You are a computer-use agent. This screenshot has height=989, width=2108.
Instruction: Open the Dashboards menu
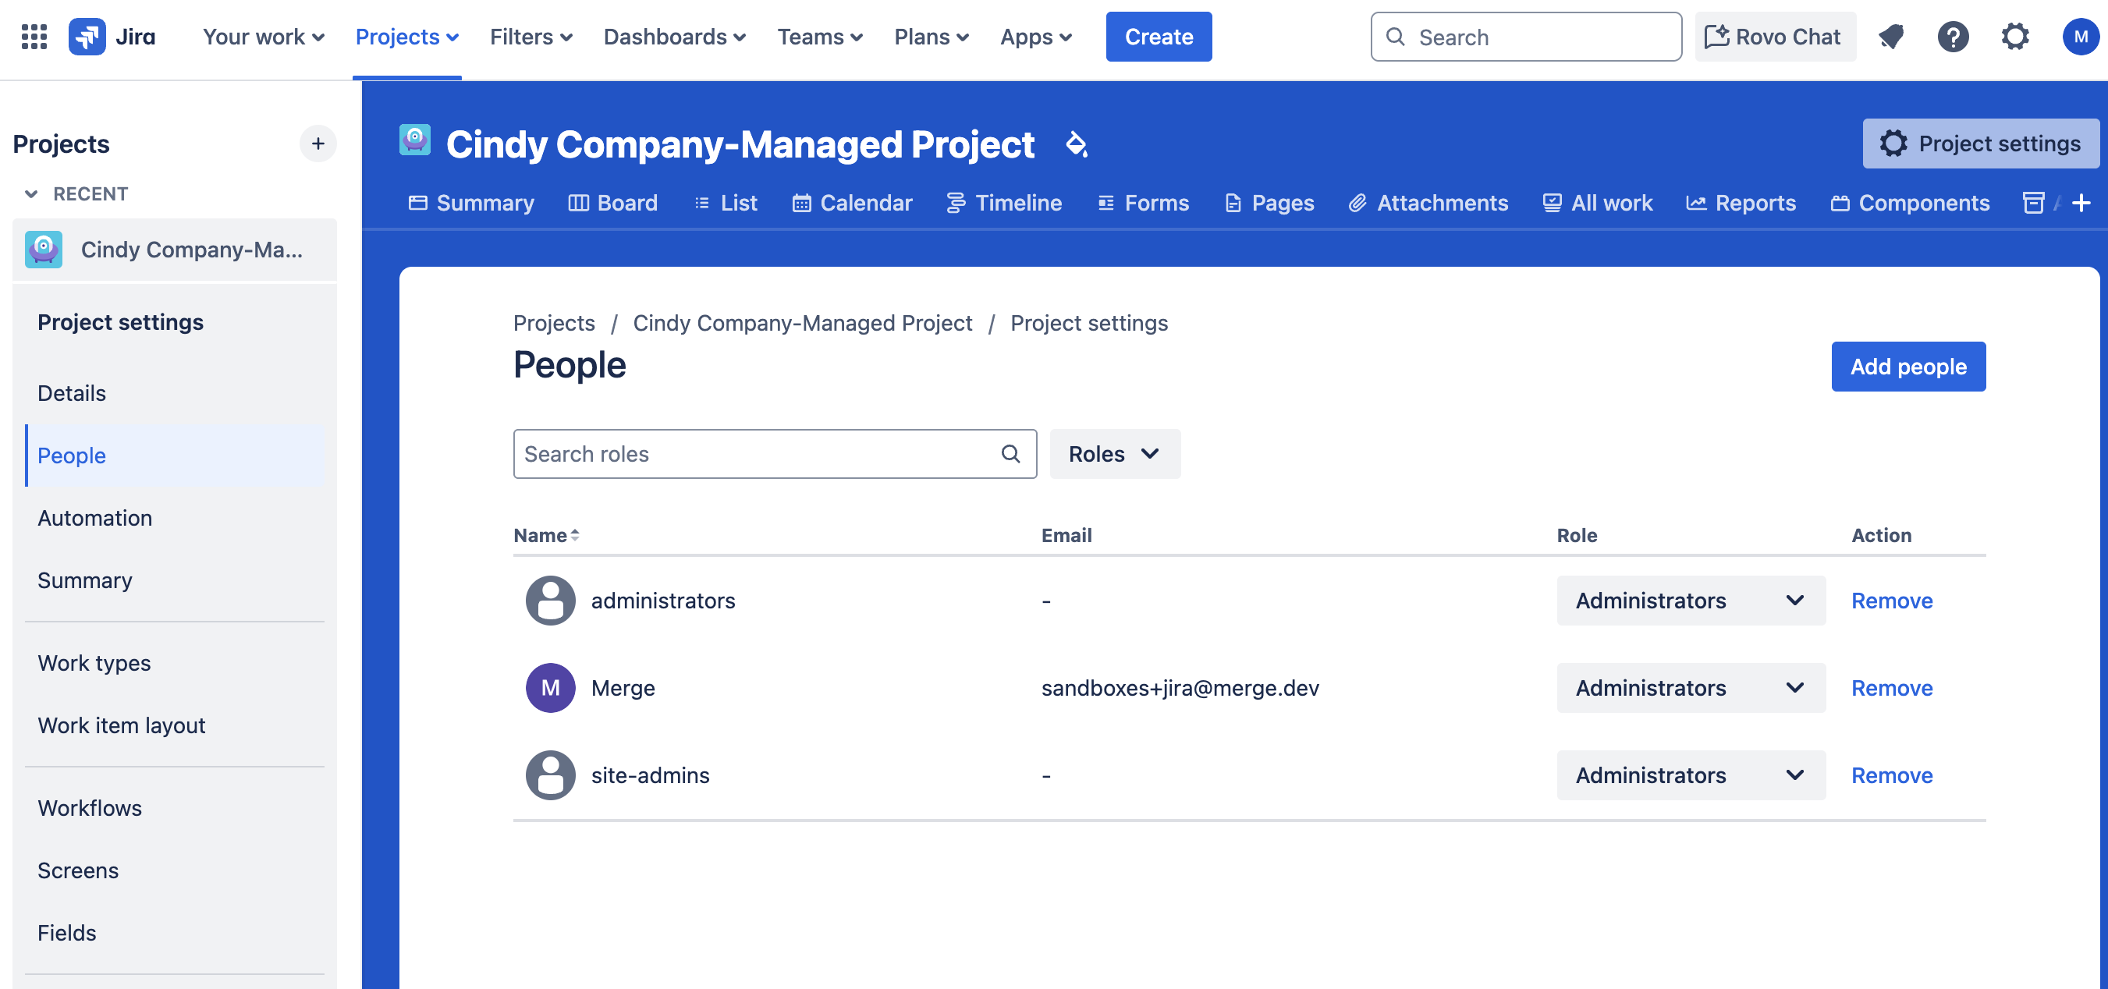(x=673, y=36)
